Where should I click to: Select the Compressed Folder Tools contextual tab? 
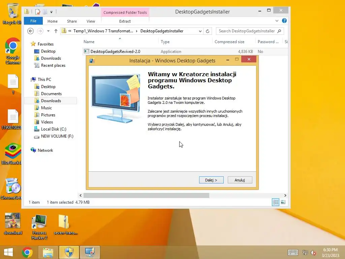[125, 12]
